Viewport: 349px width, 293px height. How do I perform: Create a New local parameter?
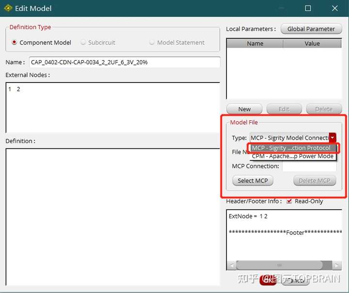(244, 109)
